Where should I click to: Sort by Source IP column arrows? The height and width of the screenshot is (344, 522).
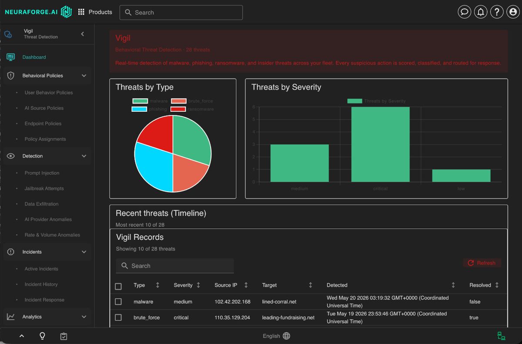[246, 285]
